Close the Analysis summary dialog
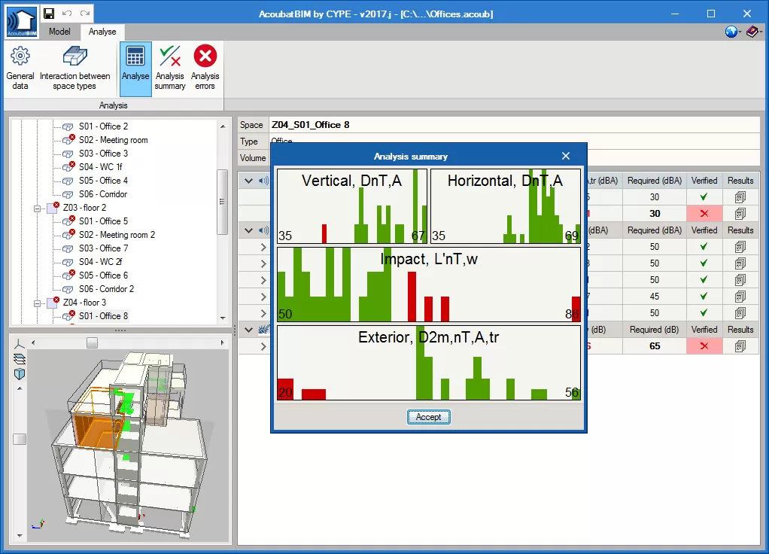 (x=566, y=156)
